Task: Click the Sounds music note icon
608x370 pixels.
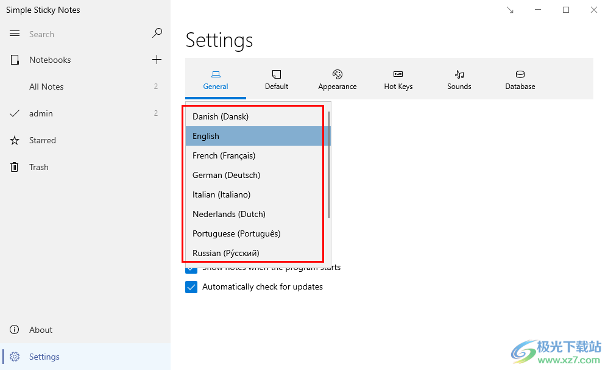Action: coord(459,74)
